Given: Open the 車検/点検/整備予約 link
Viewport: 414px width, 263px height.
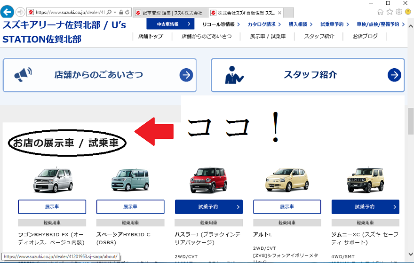Looking at the screenshot, I should click(381, 24).
